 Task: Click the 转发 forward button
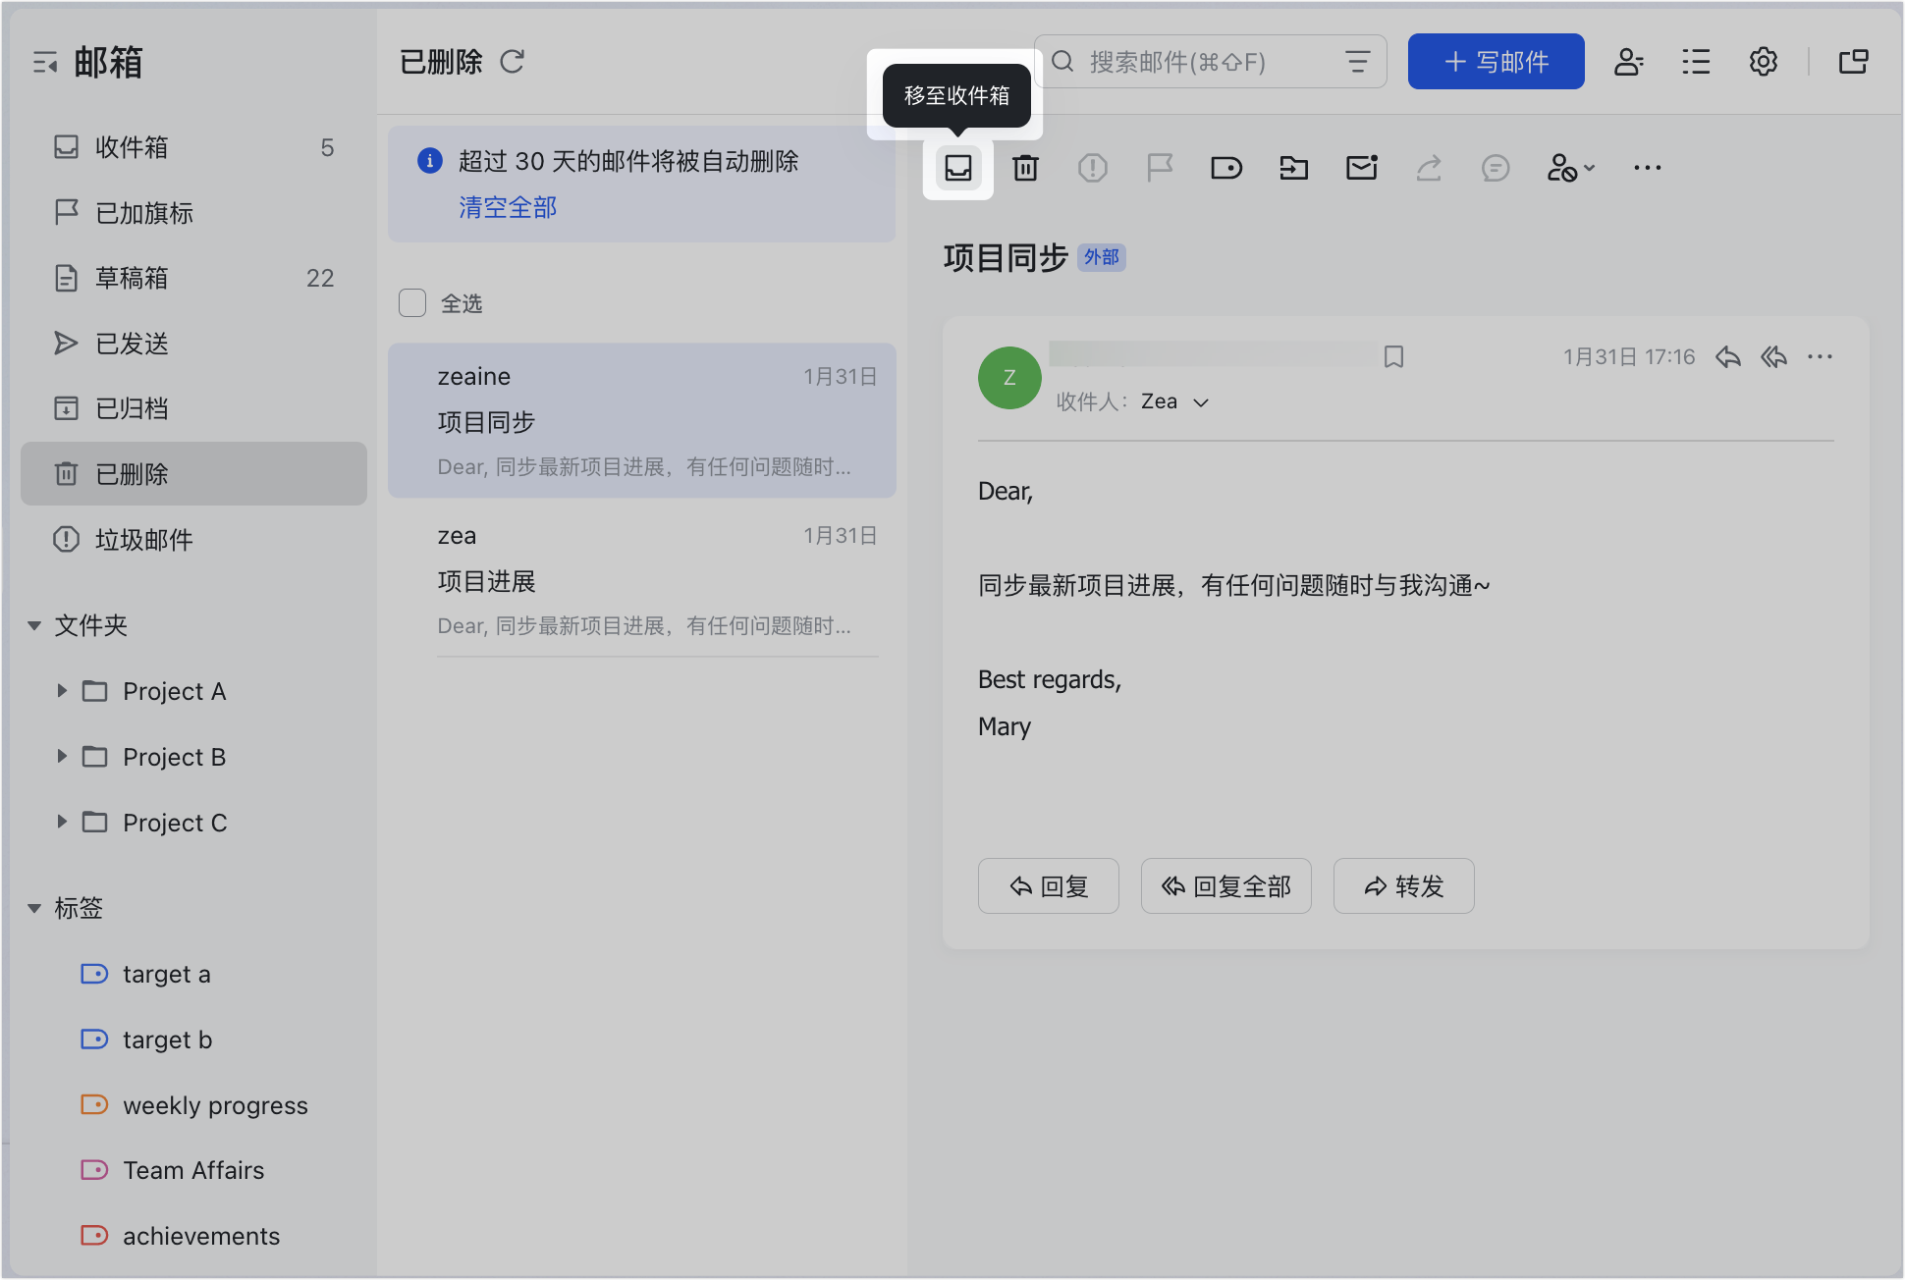pos(1403,886)
